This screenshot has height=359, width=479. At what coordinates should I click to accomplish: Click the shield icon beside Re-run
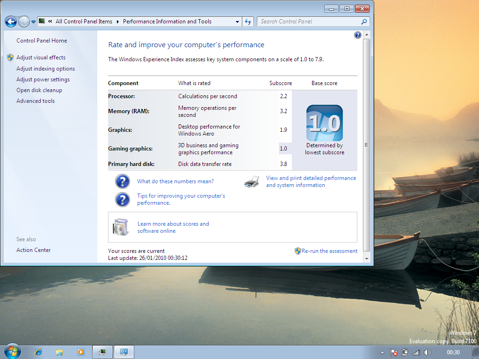coord(298,251)
